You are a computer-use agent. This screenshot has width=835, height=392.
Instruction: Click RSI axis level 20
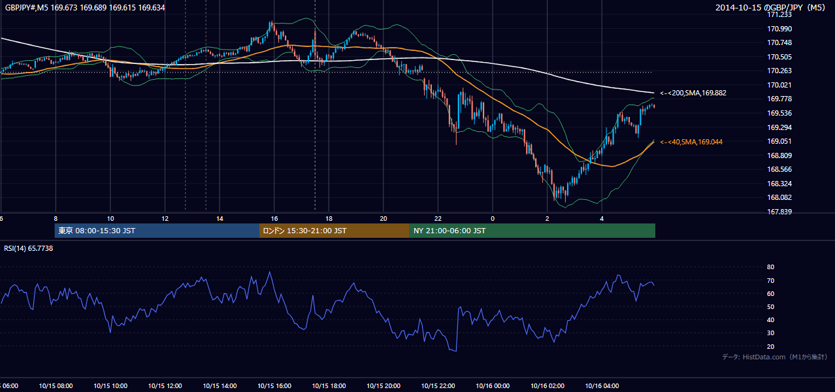click(x=771, y=346)
